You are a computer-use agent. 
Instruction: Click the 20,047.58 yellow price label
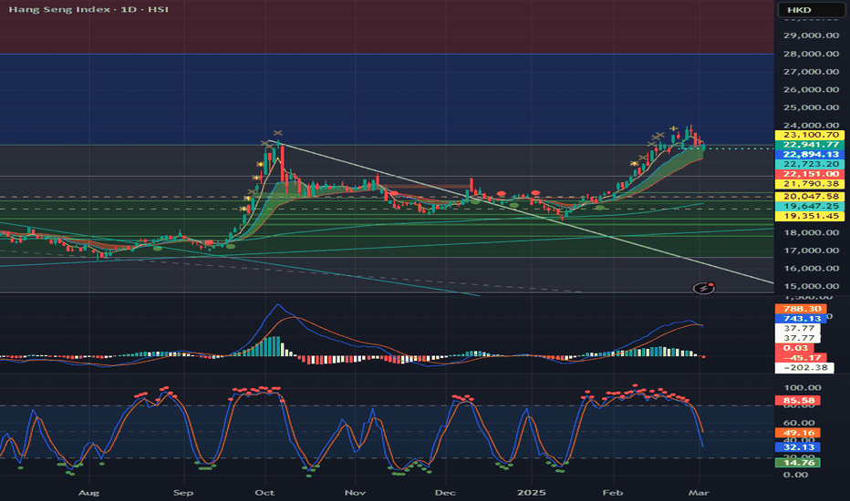[809, 197]
